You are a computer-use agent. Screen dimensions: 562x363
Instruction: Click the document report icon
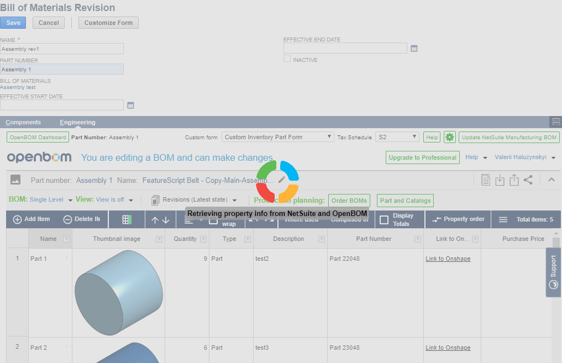point(485,180)
